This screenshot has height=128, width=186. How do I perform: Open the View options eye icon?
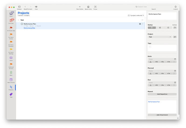pos(36,7)
